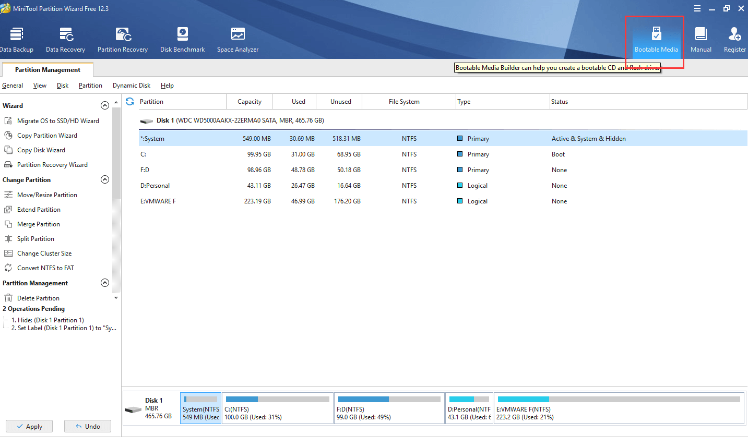Select the E:VMWARE F partition row
The height and width of the screenshot is (447, 748).
point(443,201)
